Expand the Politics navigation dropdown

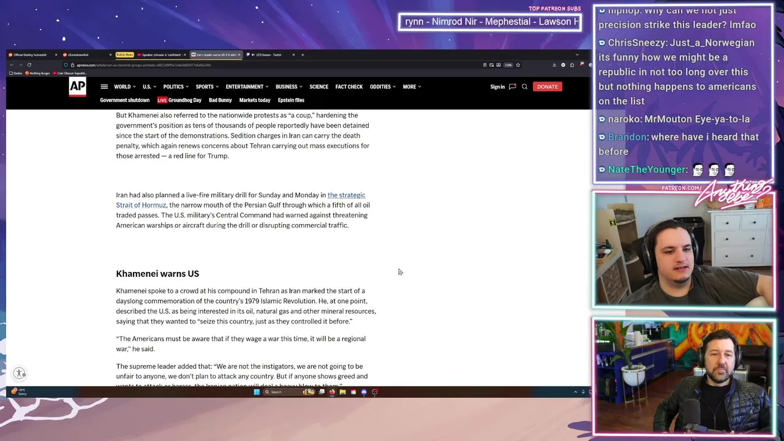pos(175,87)
